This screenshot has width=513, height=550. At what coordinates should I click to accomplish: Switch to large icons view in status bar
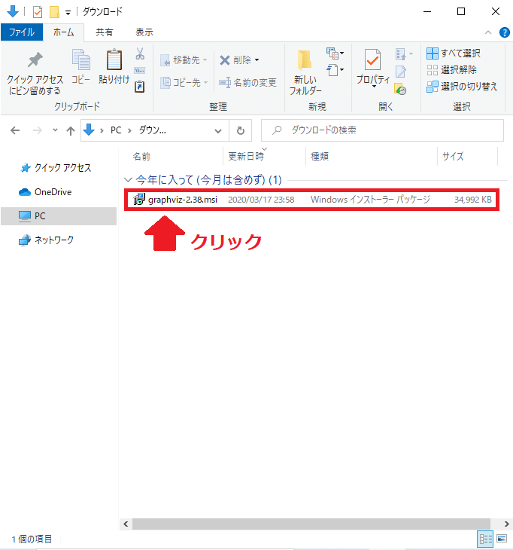tap(502, 539)
